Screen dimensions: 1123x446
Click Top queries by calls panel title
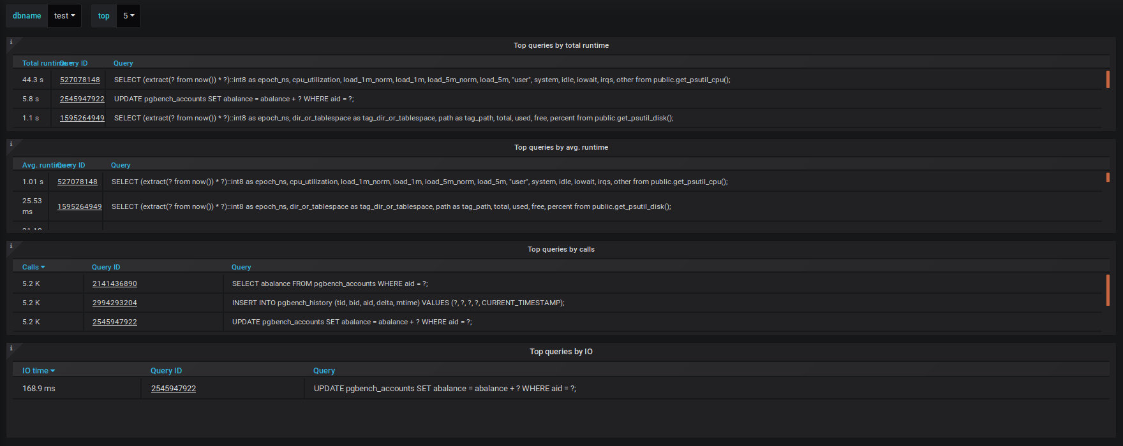[x=561, y=249]
